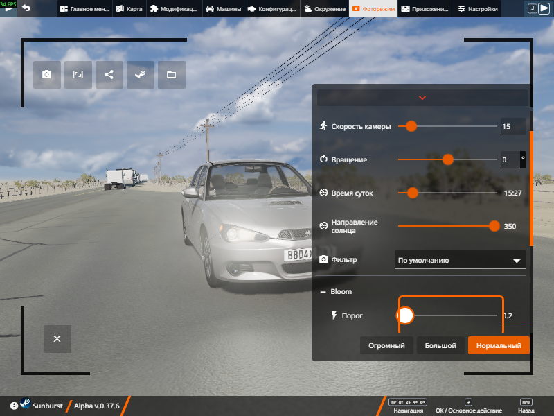Open the Фильтр dropdown По умолчанию
554x416 pixels.
[x=460, y=260]
